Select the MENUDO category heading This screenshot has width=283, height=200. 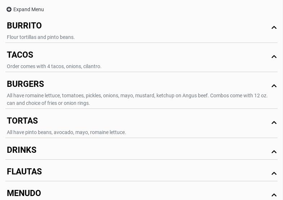point(24,193)
